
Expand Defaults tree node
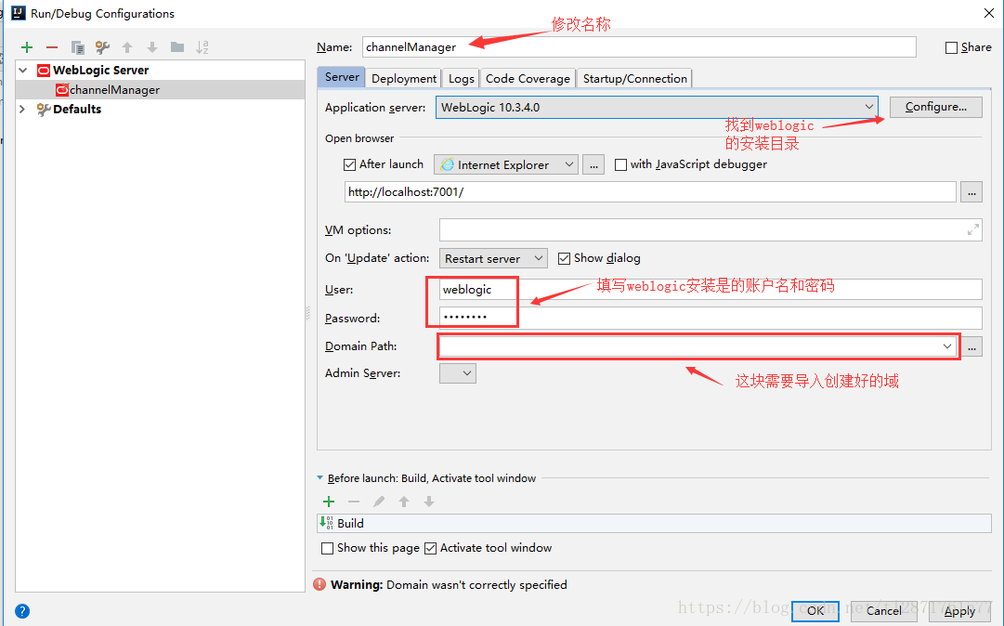pyautogui.click(x=22, y=110)
